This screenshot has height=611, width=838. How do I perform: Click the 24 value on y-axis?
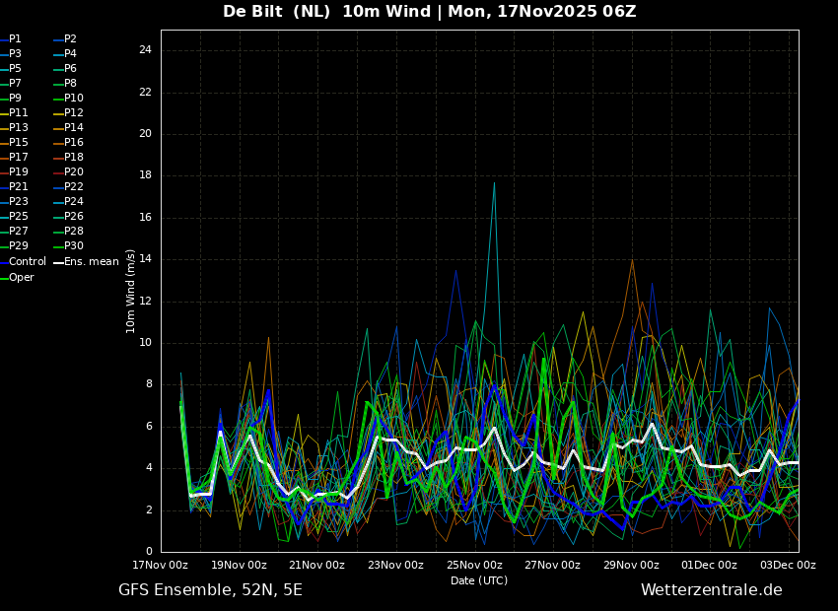145,50
